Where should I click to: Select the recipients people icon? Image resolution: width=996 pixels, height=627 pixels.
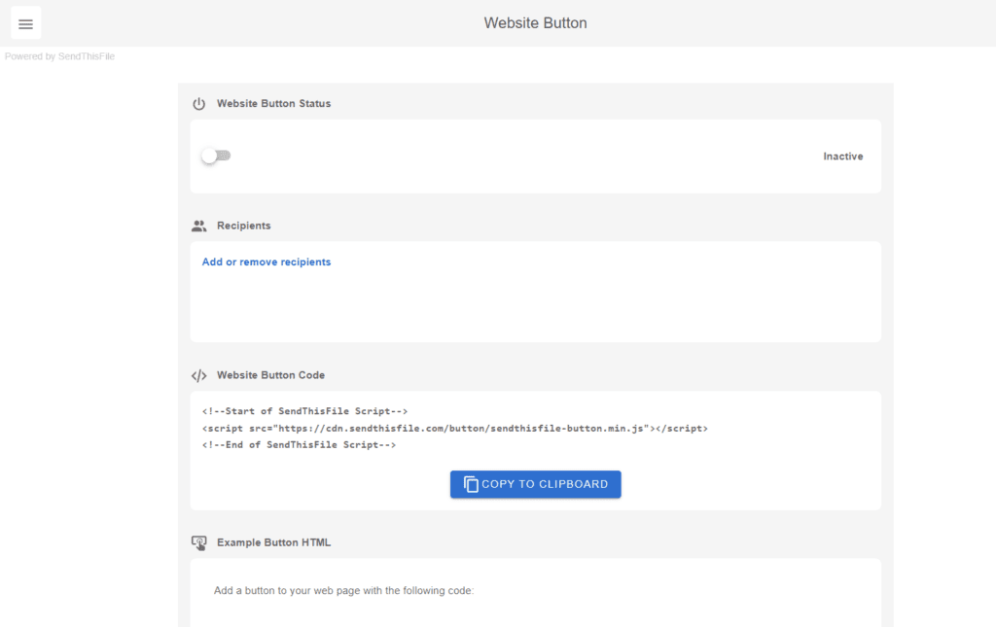pos(198,225)
